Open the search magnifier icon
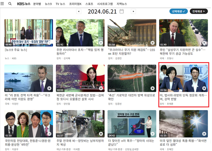Image resolution: width=212 pixels, height=151 pixels. (x=10, y=4)
